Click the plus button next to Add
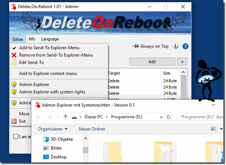The height and width of the screenshot is (165, 226). point(182,62)
